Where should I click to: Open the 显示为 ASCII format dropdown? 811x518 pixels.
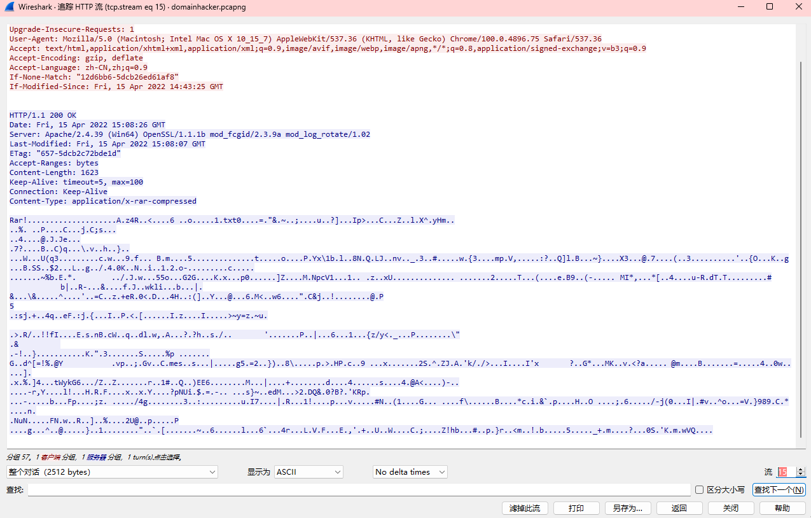(x=308, y=472)
